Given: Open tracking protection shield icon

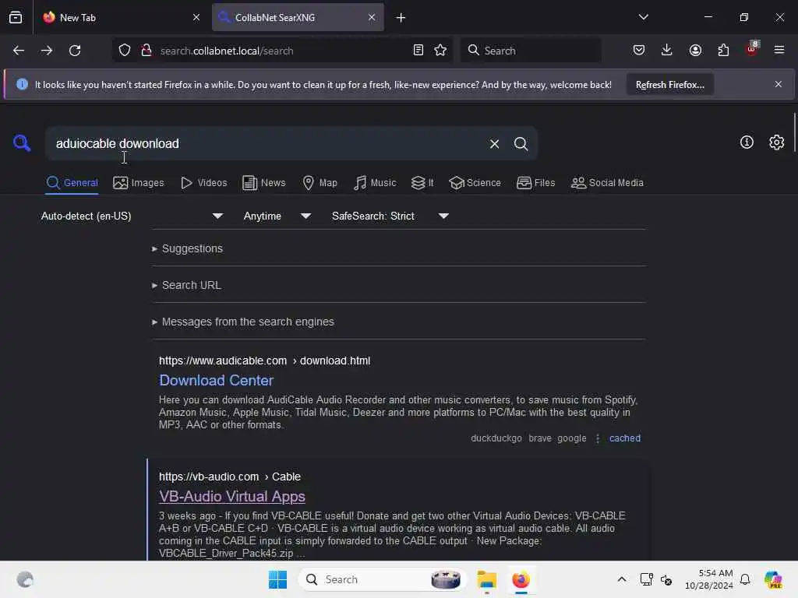Looking at the screenshot, I should (x=125, y=51).
